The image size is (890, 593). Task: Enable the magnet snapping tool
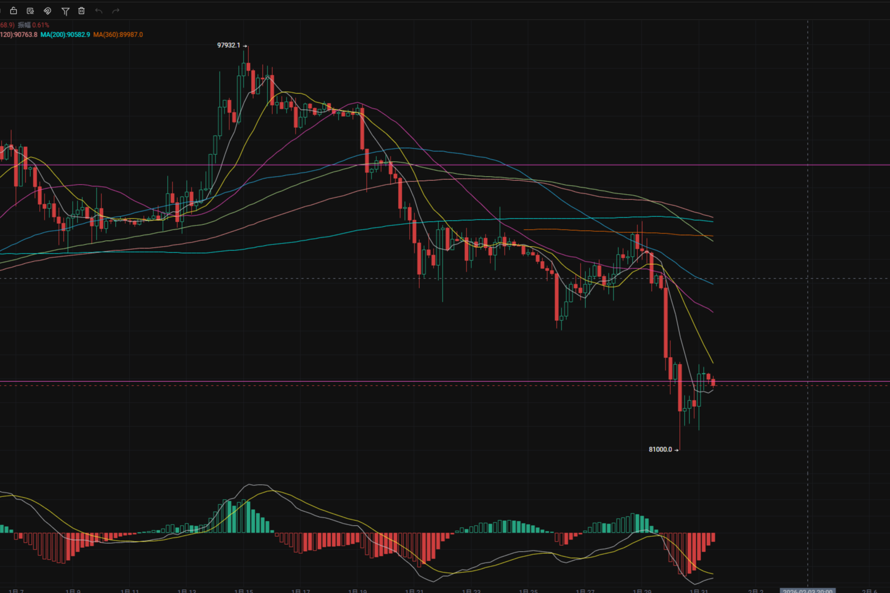(47, 11)
